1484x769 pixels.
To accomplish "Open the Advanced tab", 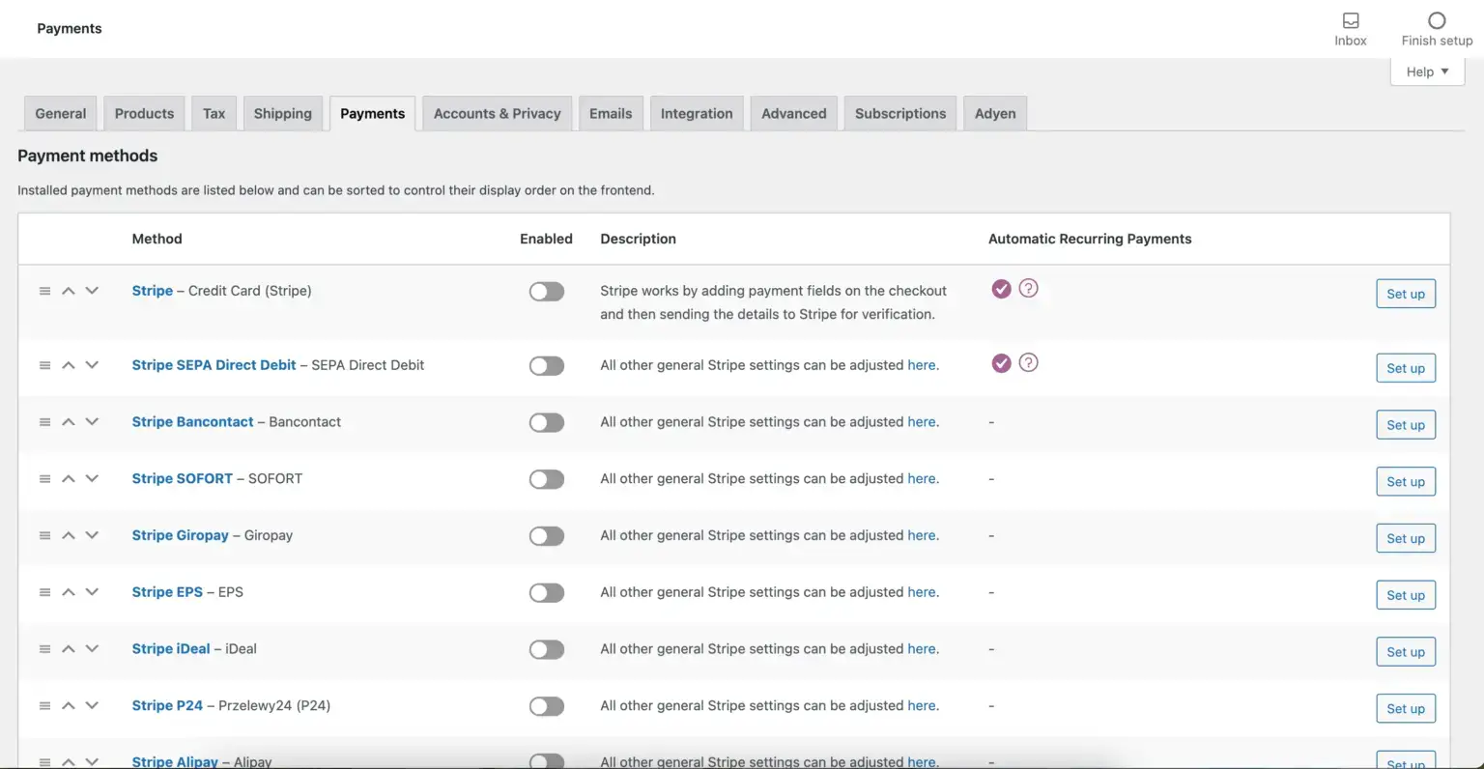I will pyautogui.click(x=794, y=113).
